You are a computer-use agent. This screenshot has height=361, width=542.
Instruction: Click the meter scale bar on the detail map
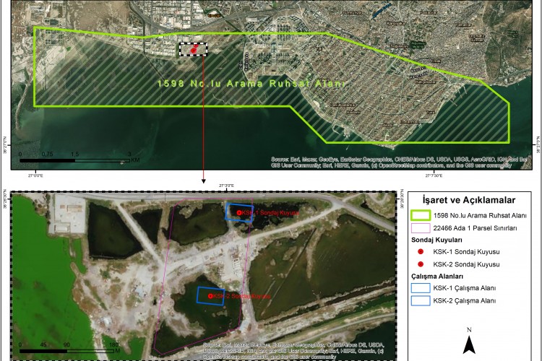[69, 348]
